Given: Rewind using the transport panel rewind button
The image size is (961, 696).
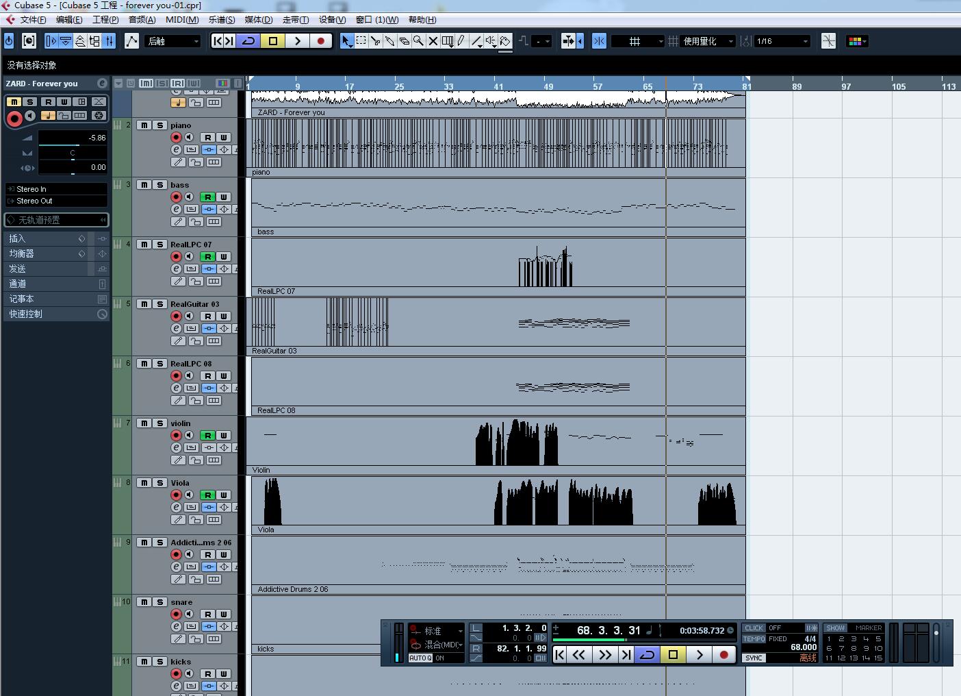Looking at the screenshot, I should (579, 655).
